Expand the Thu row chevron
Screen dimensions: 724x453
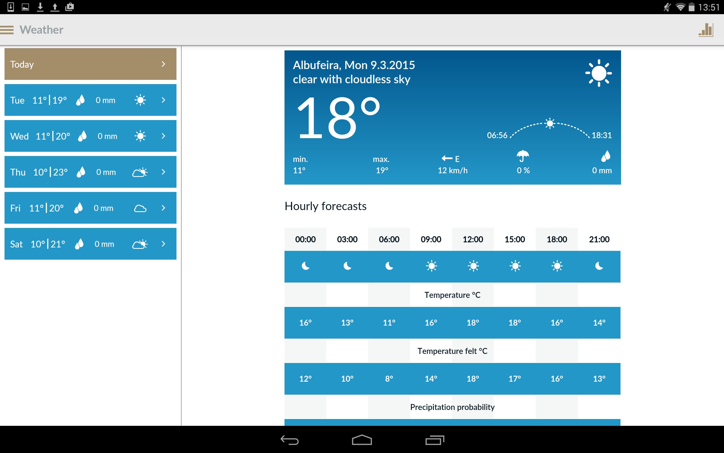tap(163, 172)
